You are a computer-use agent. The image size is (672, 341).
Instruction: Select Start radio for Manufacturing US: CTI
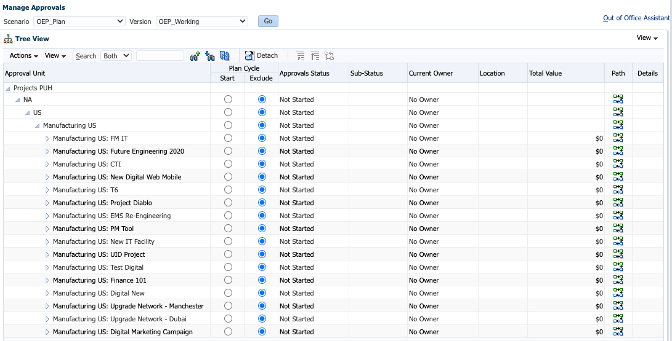(228, 164)
